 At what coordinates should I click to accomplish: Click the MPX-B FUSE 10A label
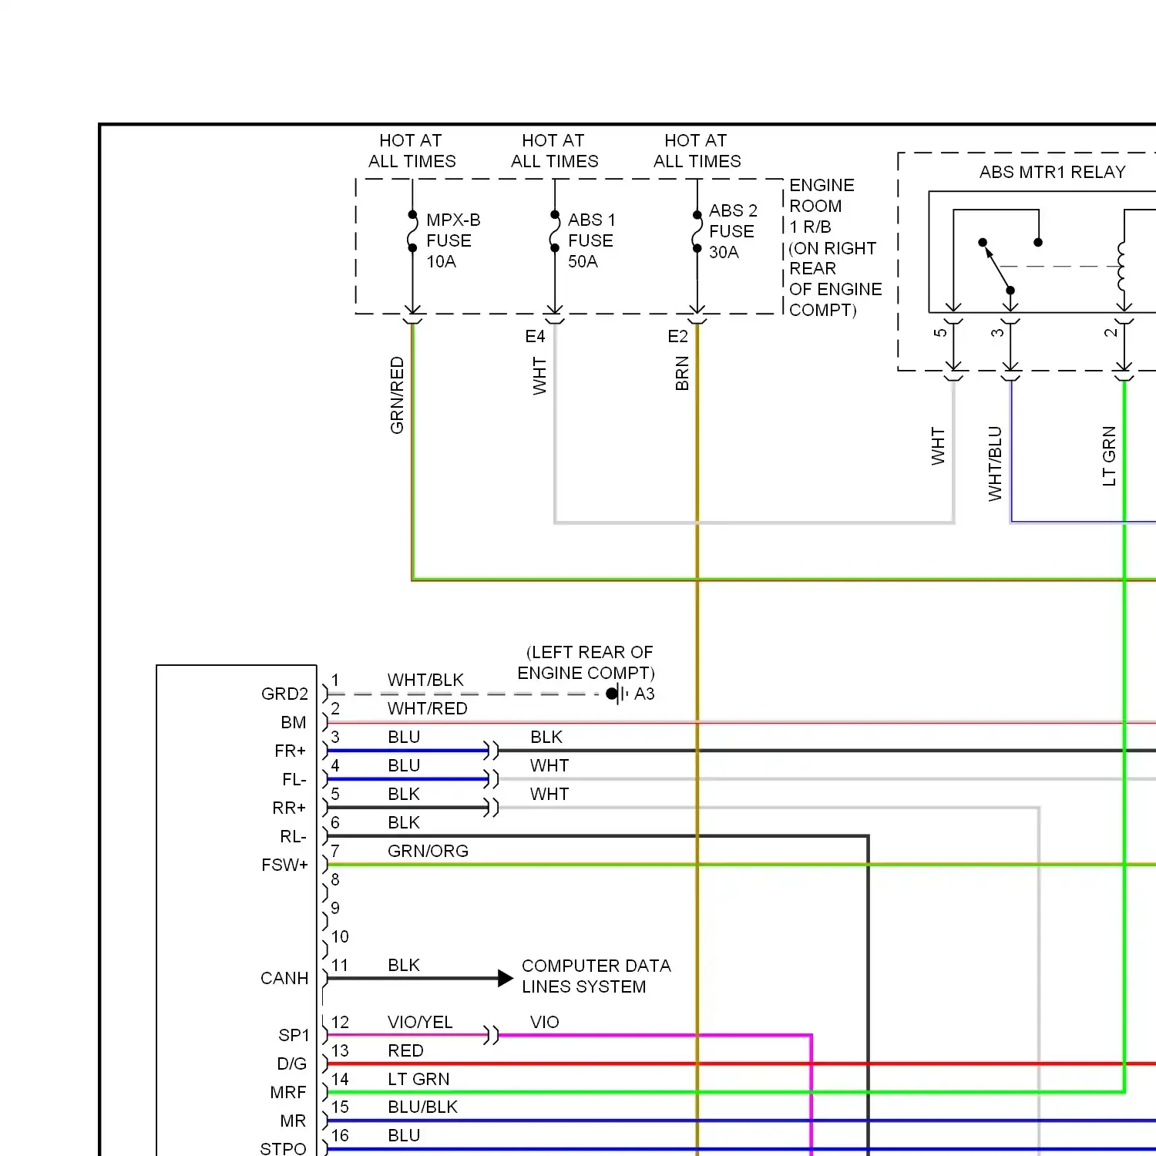pos(453,240)
